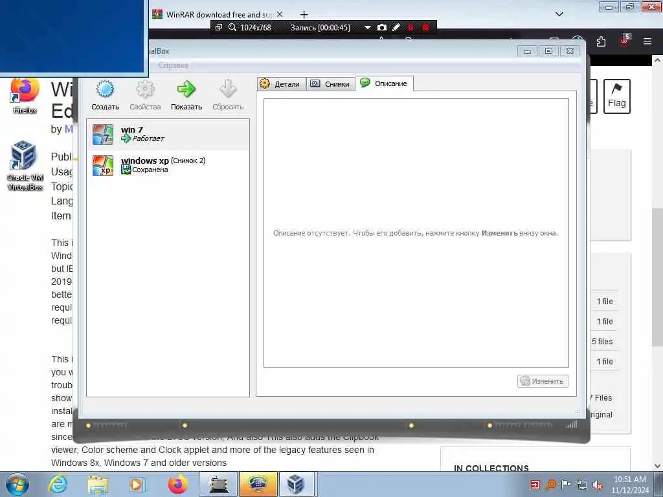Open the Firefox desktop shortcut

[25, 96]
